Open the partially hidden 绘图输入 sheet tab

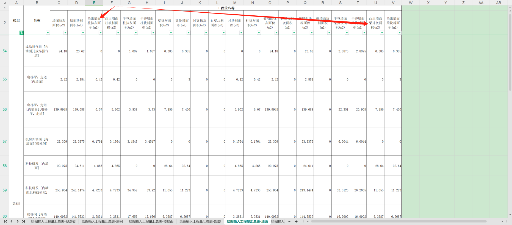[278, 221]
